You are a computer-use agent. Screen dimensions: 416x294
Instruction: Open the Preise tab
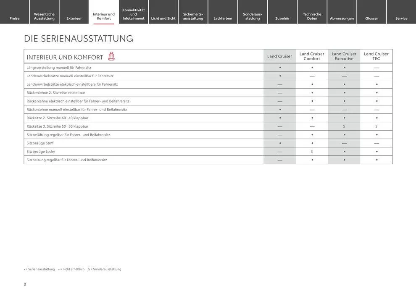point(15,18)
